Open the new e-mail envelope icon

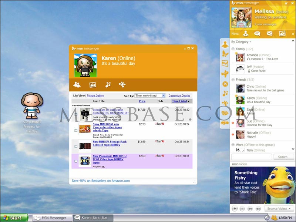tap(270, 34)
